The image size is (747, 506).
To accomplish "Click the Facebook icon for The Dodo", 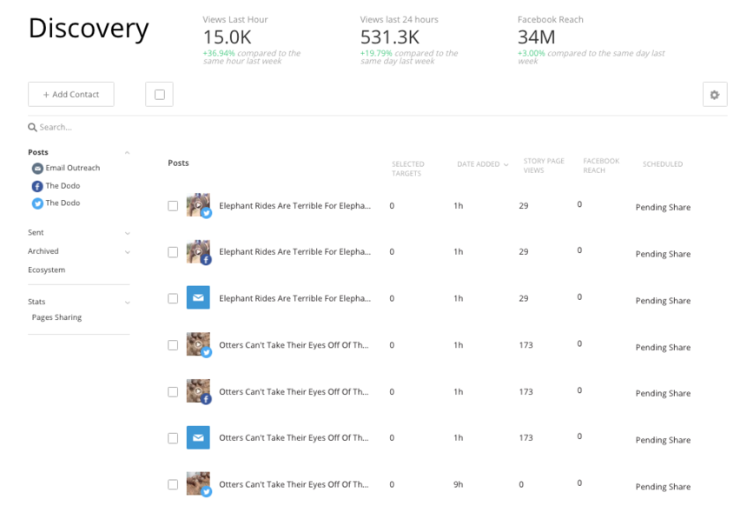I will [37, 186].
